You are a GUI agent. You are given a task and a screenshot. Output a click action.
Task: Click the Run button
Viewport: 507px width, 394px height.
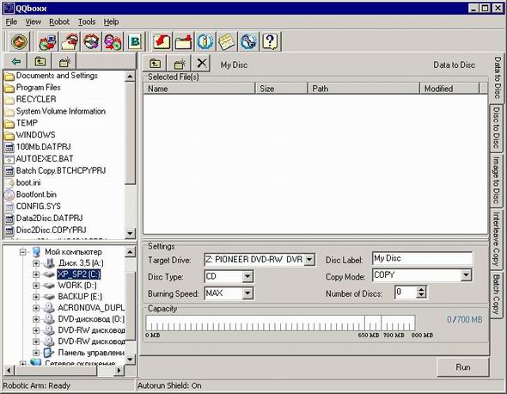click(462, 367)
